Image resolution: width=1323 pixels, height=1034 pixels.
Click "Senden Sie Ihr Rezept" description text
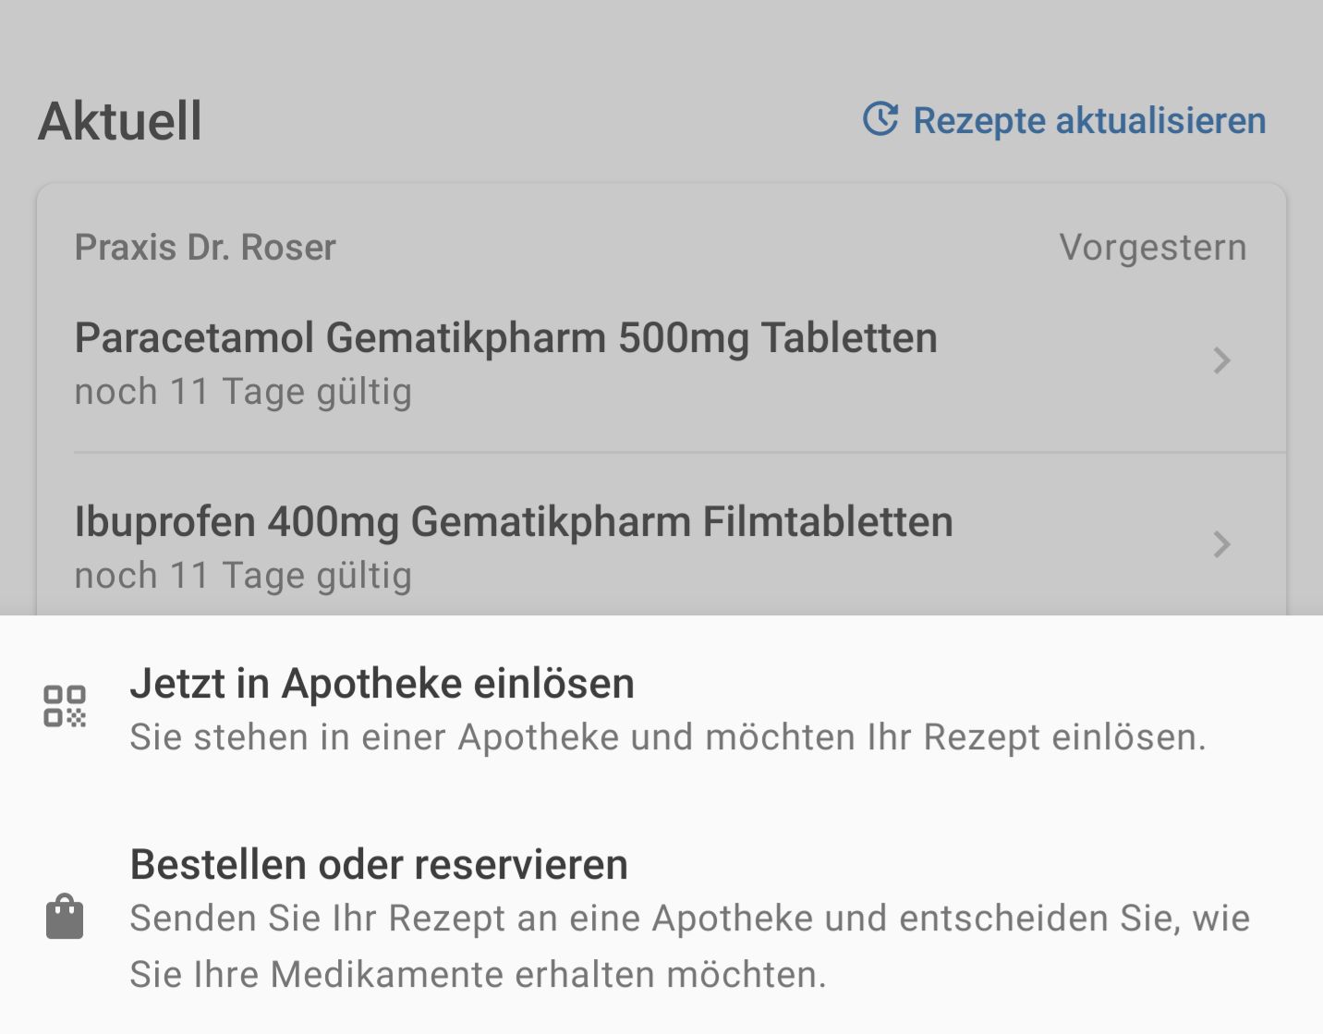point(689,918)
